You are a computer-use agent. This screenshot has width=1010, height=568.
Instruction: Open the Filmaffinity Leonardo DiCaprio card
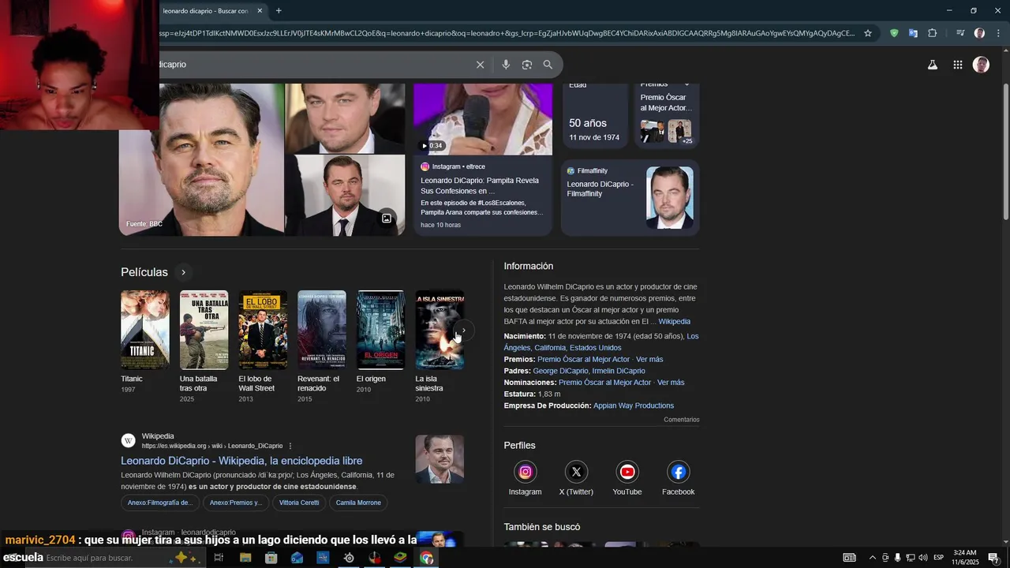(x=630, y=197)
